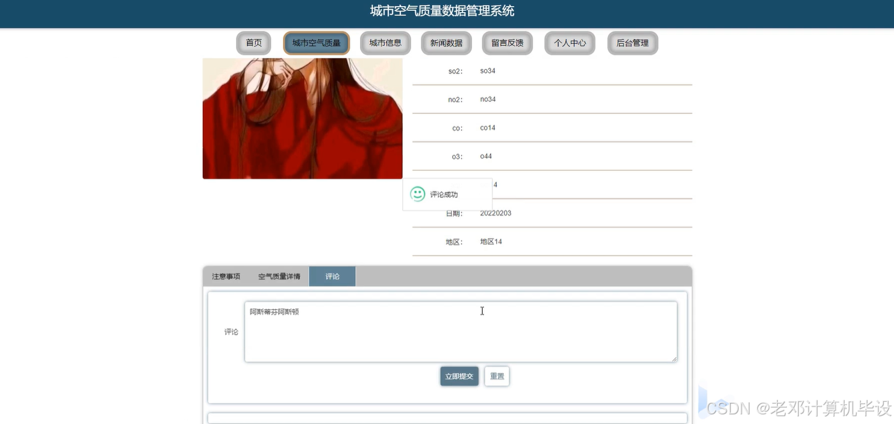Click the date value 20220203
This screenshot has width=894, height=424.
coord(495,214)
